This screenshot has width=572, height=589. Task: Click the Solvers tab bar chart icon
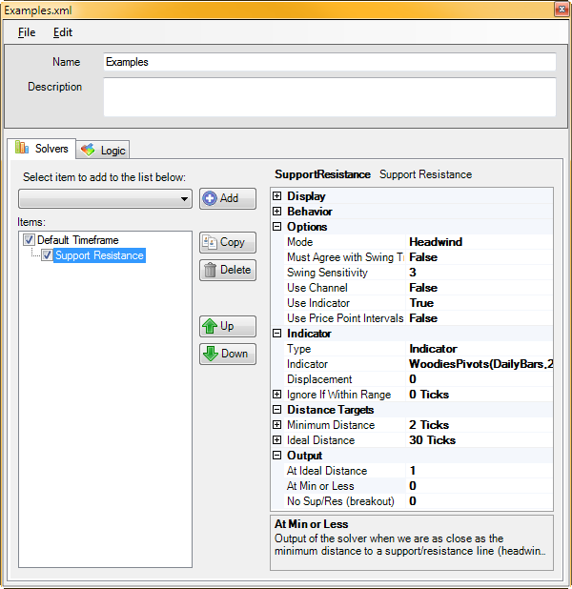point(22,148)
